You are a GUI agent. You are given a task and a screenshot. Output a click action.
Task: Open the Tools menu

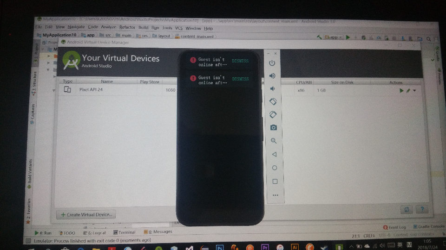[167, 28]
